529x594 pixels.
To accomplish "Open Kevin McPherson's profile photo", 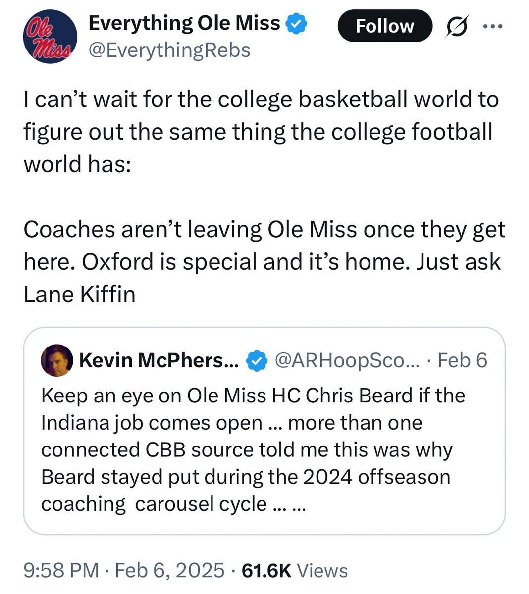I will [x=57, y=360].
